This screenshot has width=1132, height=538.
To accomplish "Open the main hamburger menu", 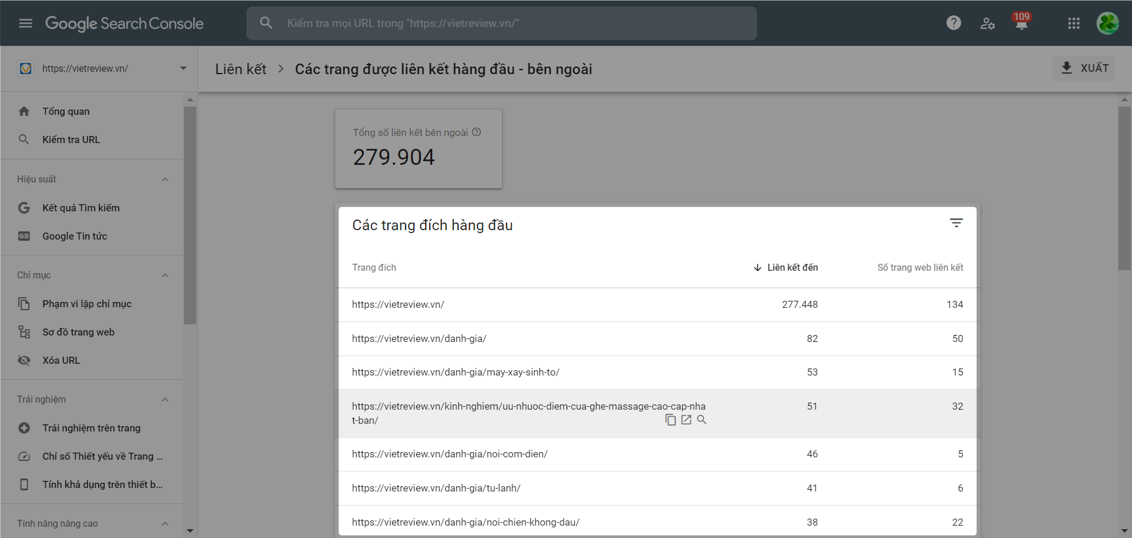I will (25, 24).
